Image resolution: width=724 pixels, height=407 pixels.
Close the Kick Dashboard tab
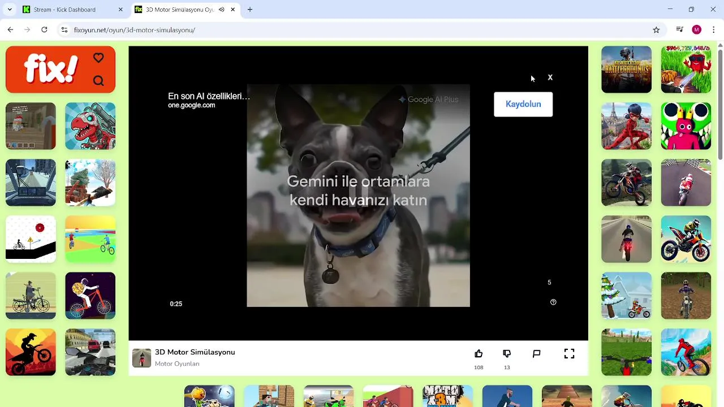tap(120, 10)
